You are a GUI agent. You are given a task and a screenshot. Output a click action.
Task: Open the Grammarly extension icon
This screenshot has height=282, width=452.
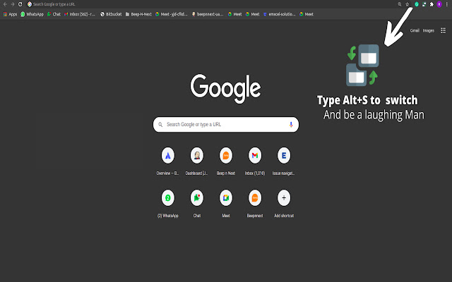point(417,4)
